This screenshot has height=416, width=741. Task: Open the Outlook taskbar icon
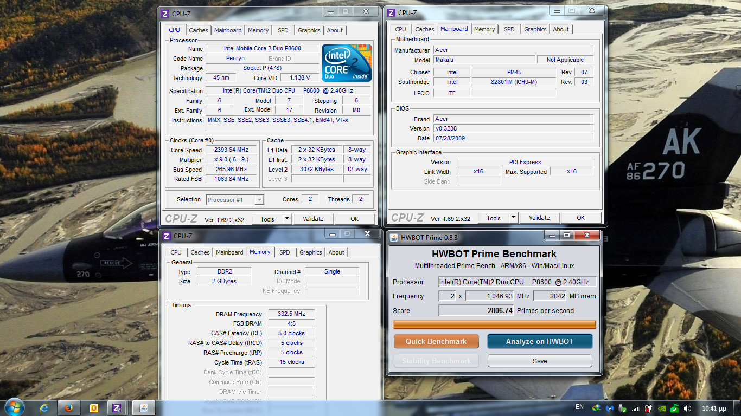[93, 408]
